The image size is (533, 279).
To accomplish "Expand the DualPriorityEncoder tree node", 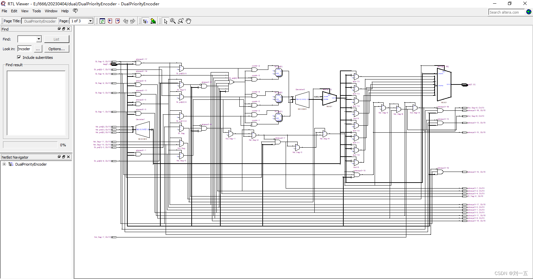I will coord(4,164).
